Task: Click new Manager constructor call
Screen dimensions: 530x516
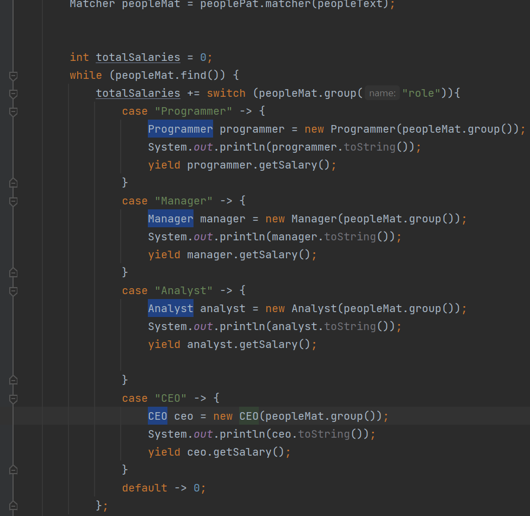Action: tap(363, 219)
